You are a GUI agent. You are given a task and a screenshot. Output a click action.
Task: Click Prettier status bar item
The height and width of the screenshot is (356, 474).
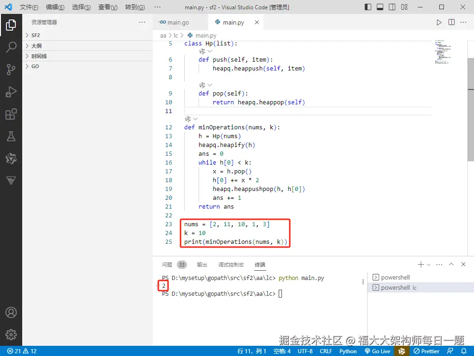[x=426, y=351]
